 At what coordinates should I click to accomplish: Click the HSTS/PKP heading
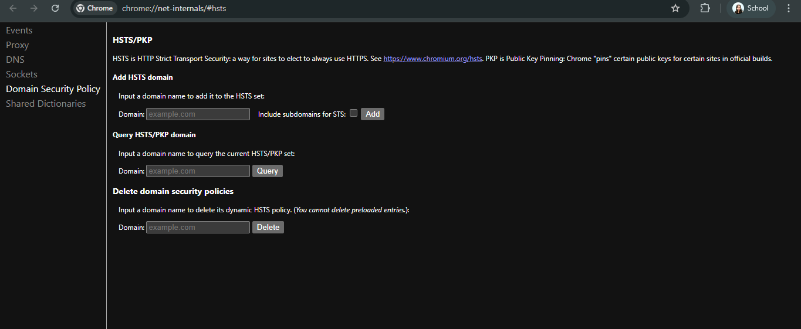pos(133,40)
